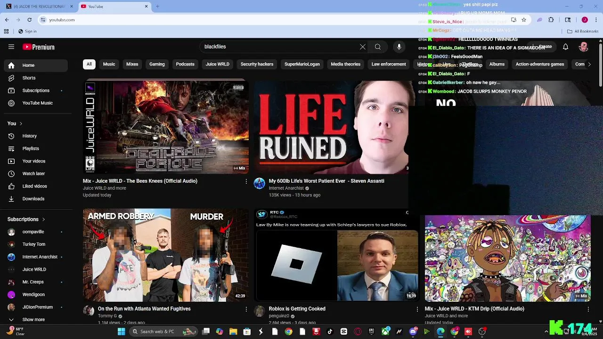Bookmark this page with the star icon

click(x=524, y=20)
